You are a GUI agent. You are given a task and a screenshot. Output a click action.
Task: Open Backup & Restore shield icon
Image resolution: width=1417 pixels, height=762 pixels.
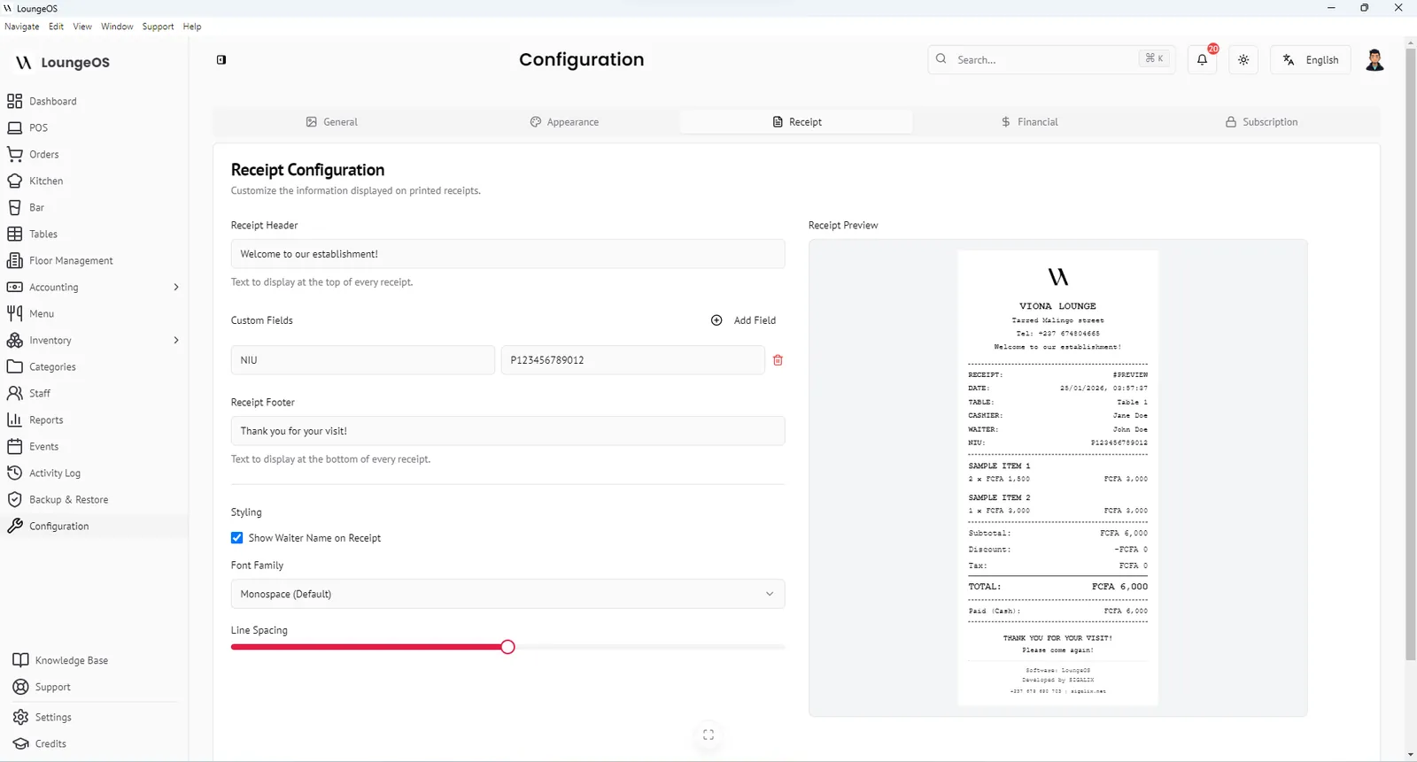[14, 499]
